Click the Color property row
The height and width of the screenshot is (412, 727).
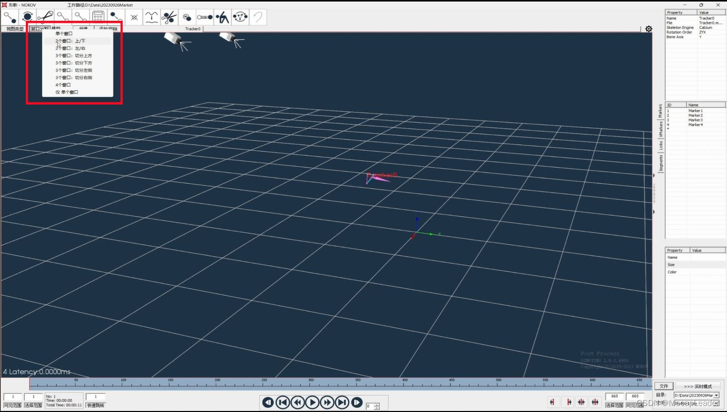pyautogui.click(x=696, y=272)
